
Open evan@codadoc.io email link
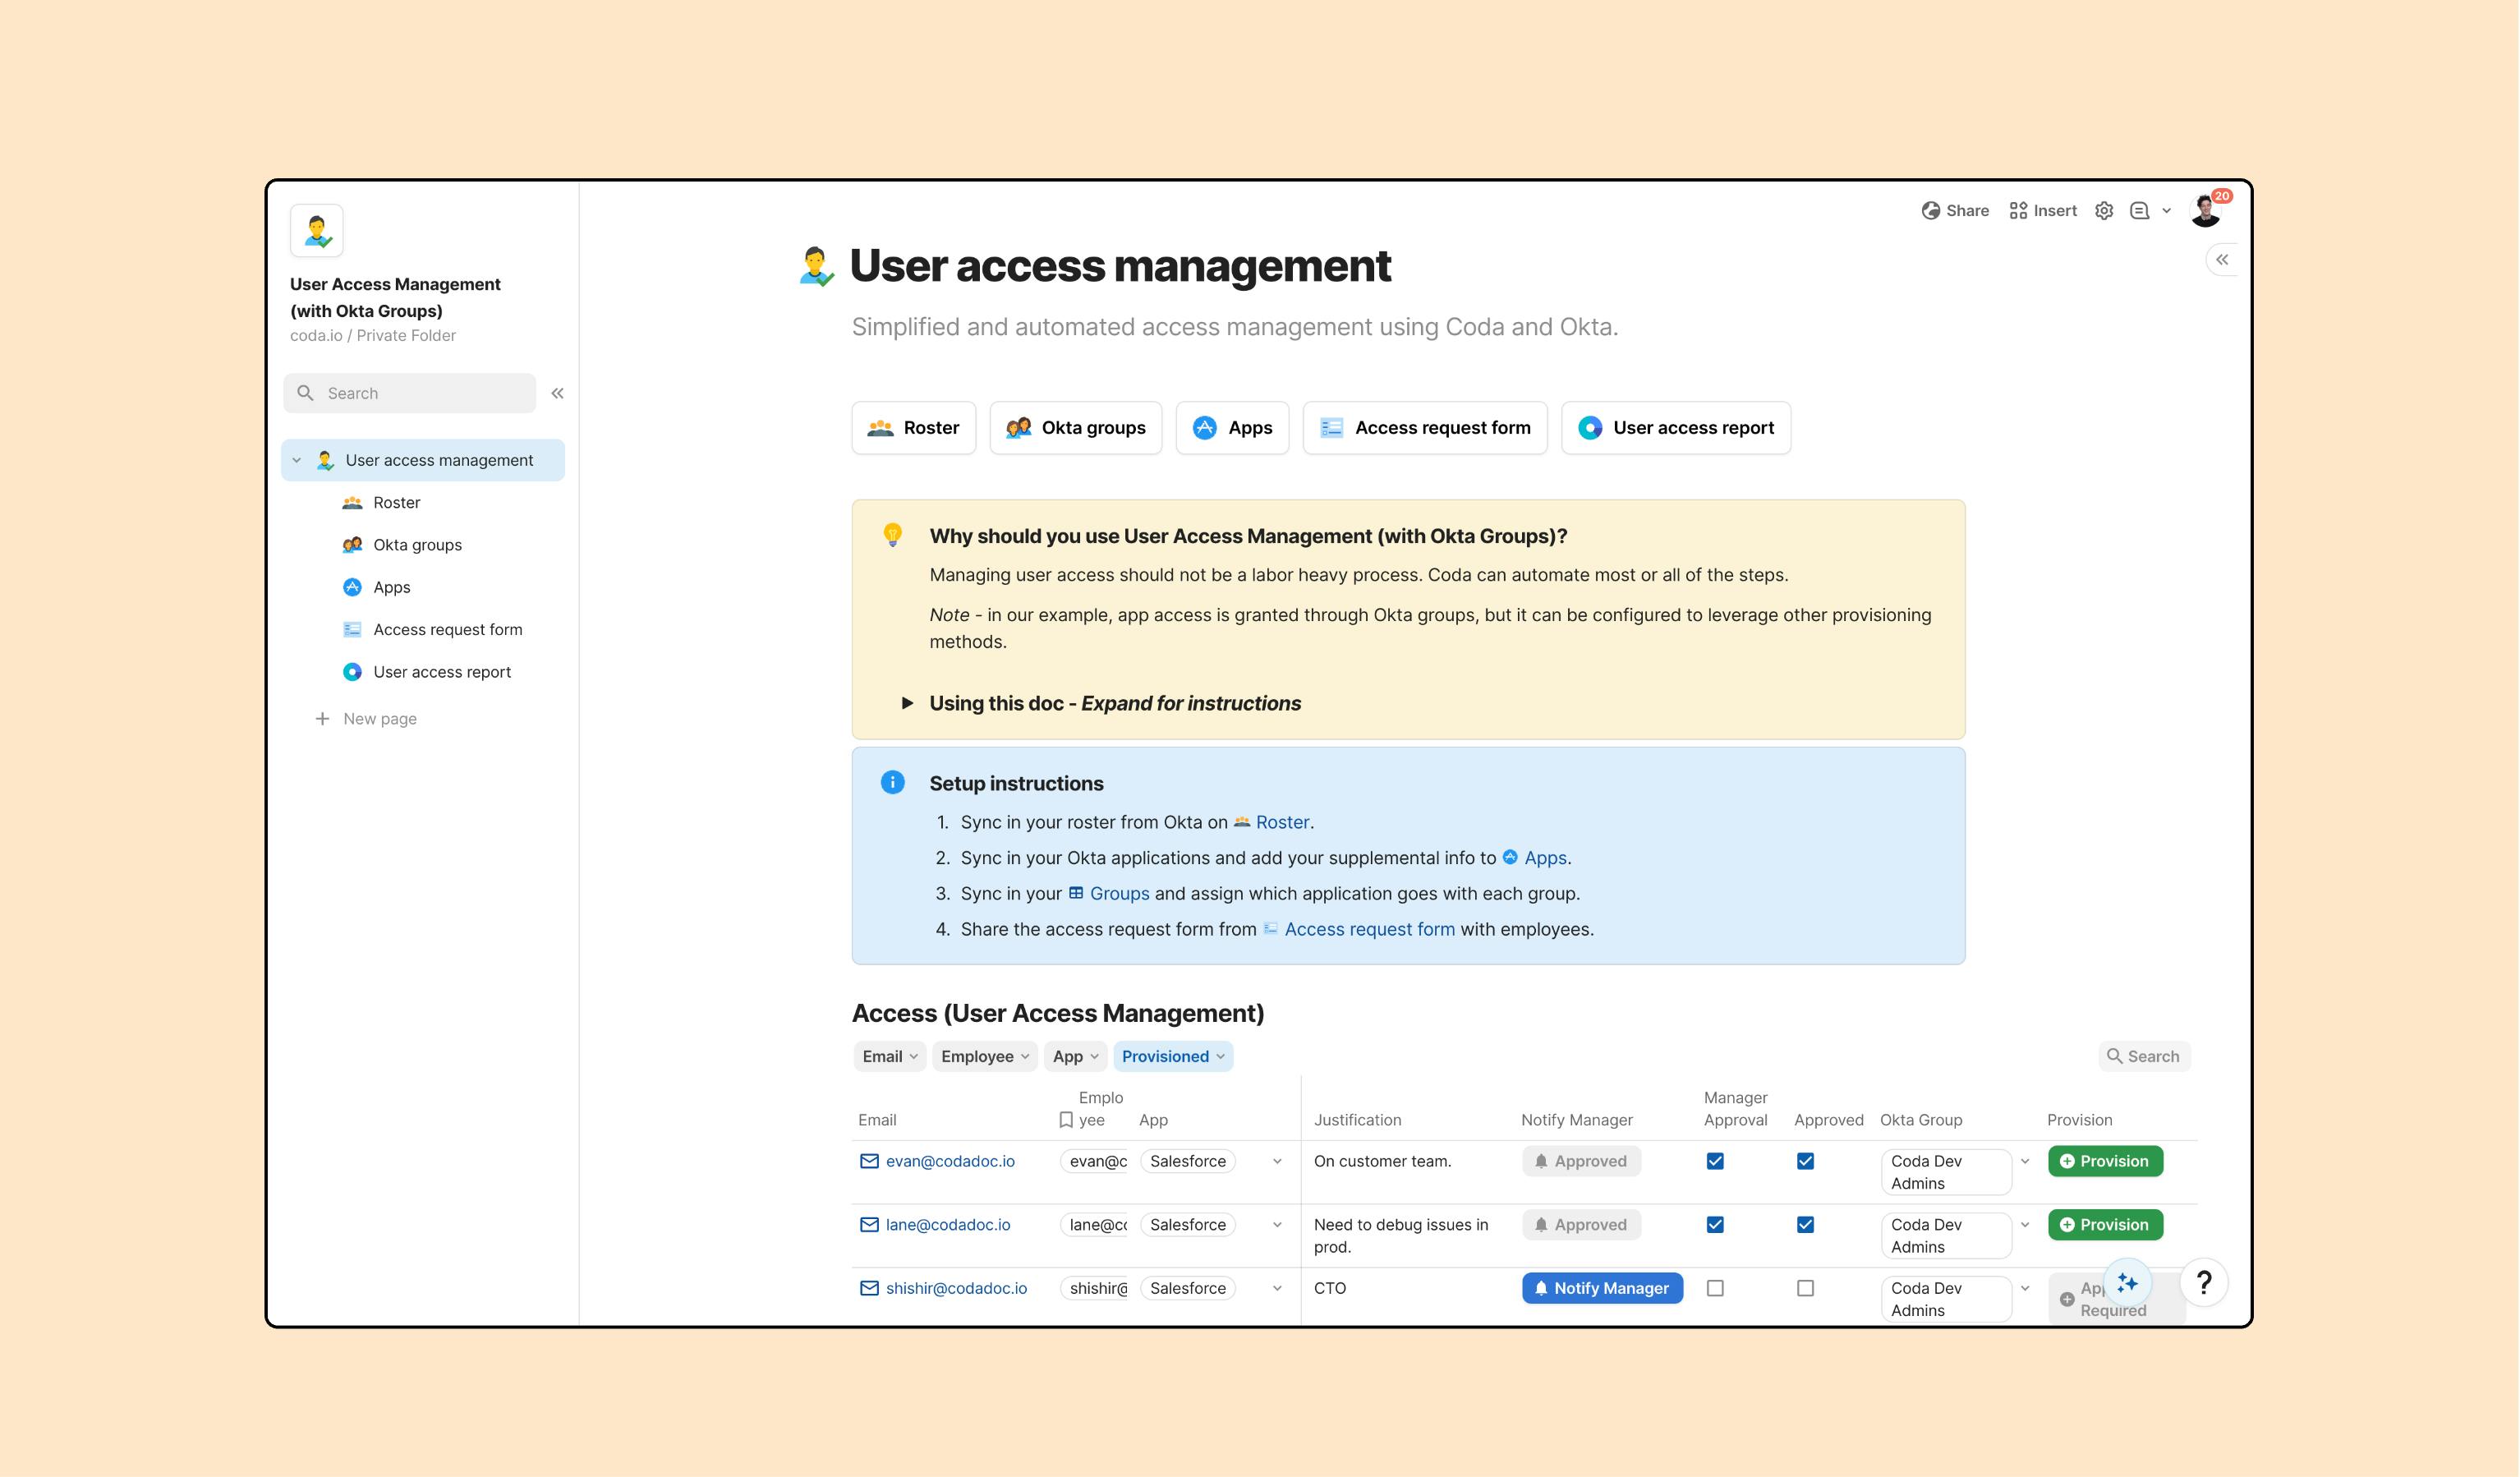click(950, 1161)
